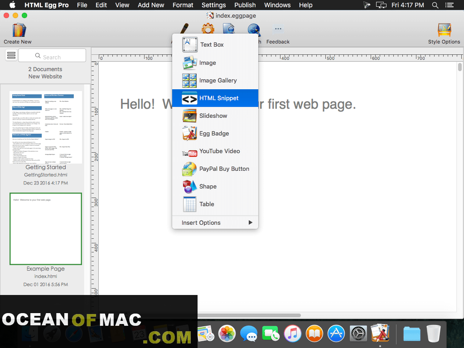Open the View menu

click(x=122, y=5)
